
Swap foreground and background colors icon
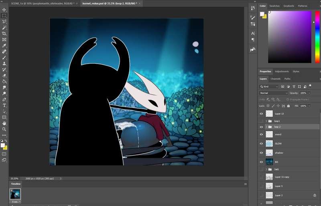tap(6, 141)
